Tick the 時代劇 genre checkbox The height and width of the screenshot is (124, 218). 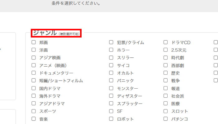[166, 57]
